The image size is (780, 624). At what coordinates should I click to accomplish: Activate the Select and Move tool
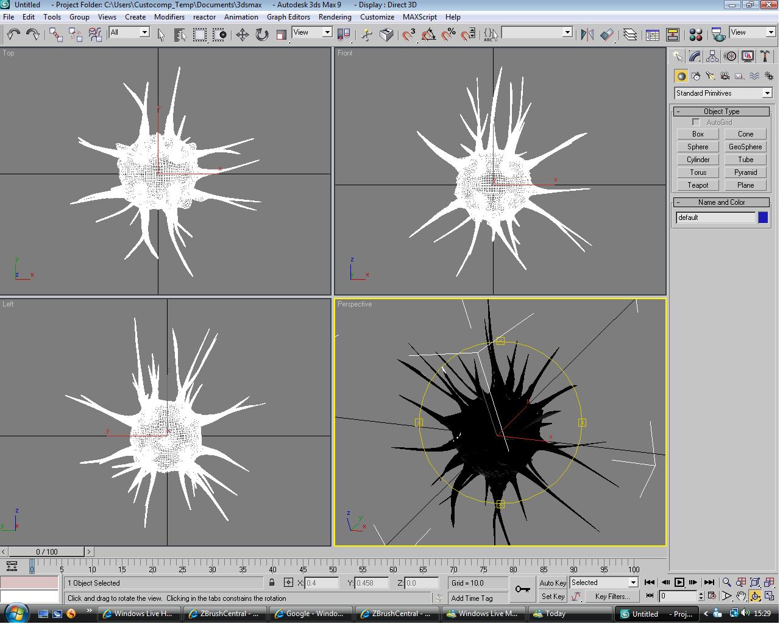click(x=243, y=35)
